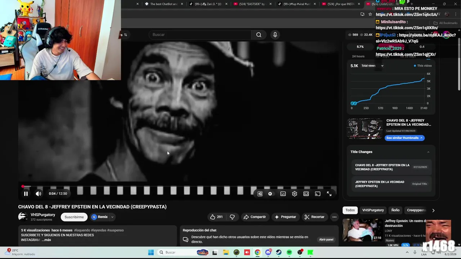Open the All Bookmarks folder
Image resolution: width=461 pixels, height=259 pixels.
pyautogui.click(x=446, y=23)
